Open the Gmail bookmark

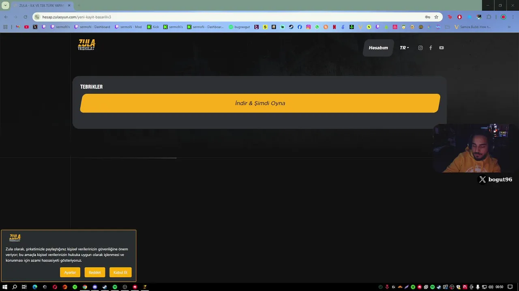(x=17, y=27)
